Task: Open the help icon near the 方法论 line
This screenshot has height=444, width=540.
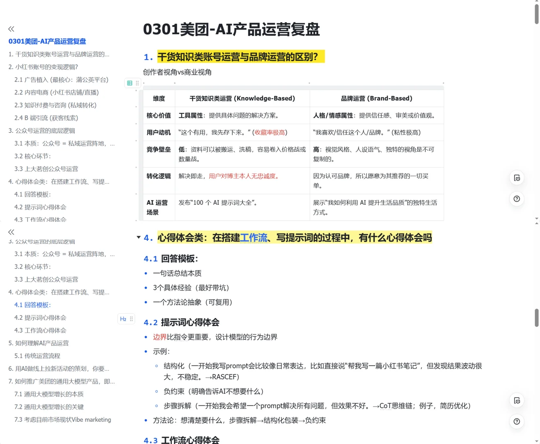Action: tap(517, 421)
